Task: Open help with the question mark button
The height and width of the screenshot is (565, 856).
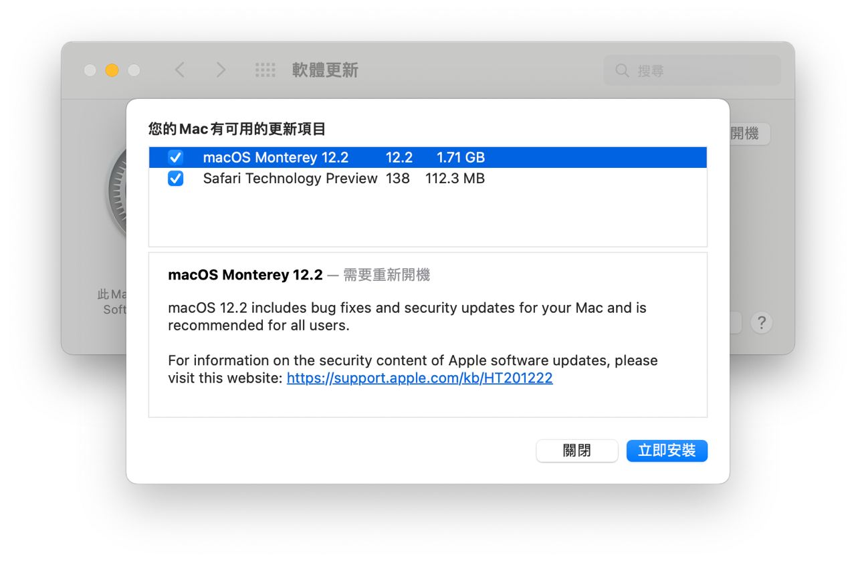Action: [x=761, y=323]
